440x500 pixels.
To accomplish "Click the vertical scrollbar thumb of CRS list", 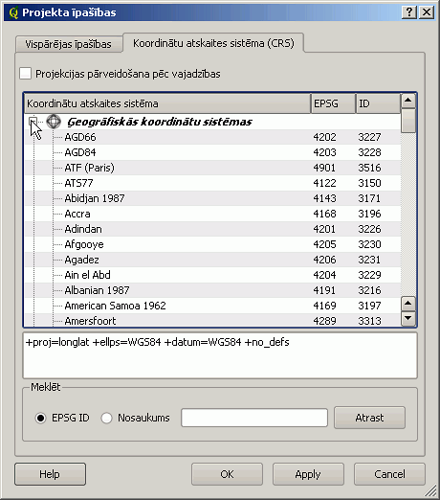I will pos(408,121).
